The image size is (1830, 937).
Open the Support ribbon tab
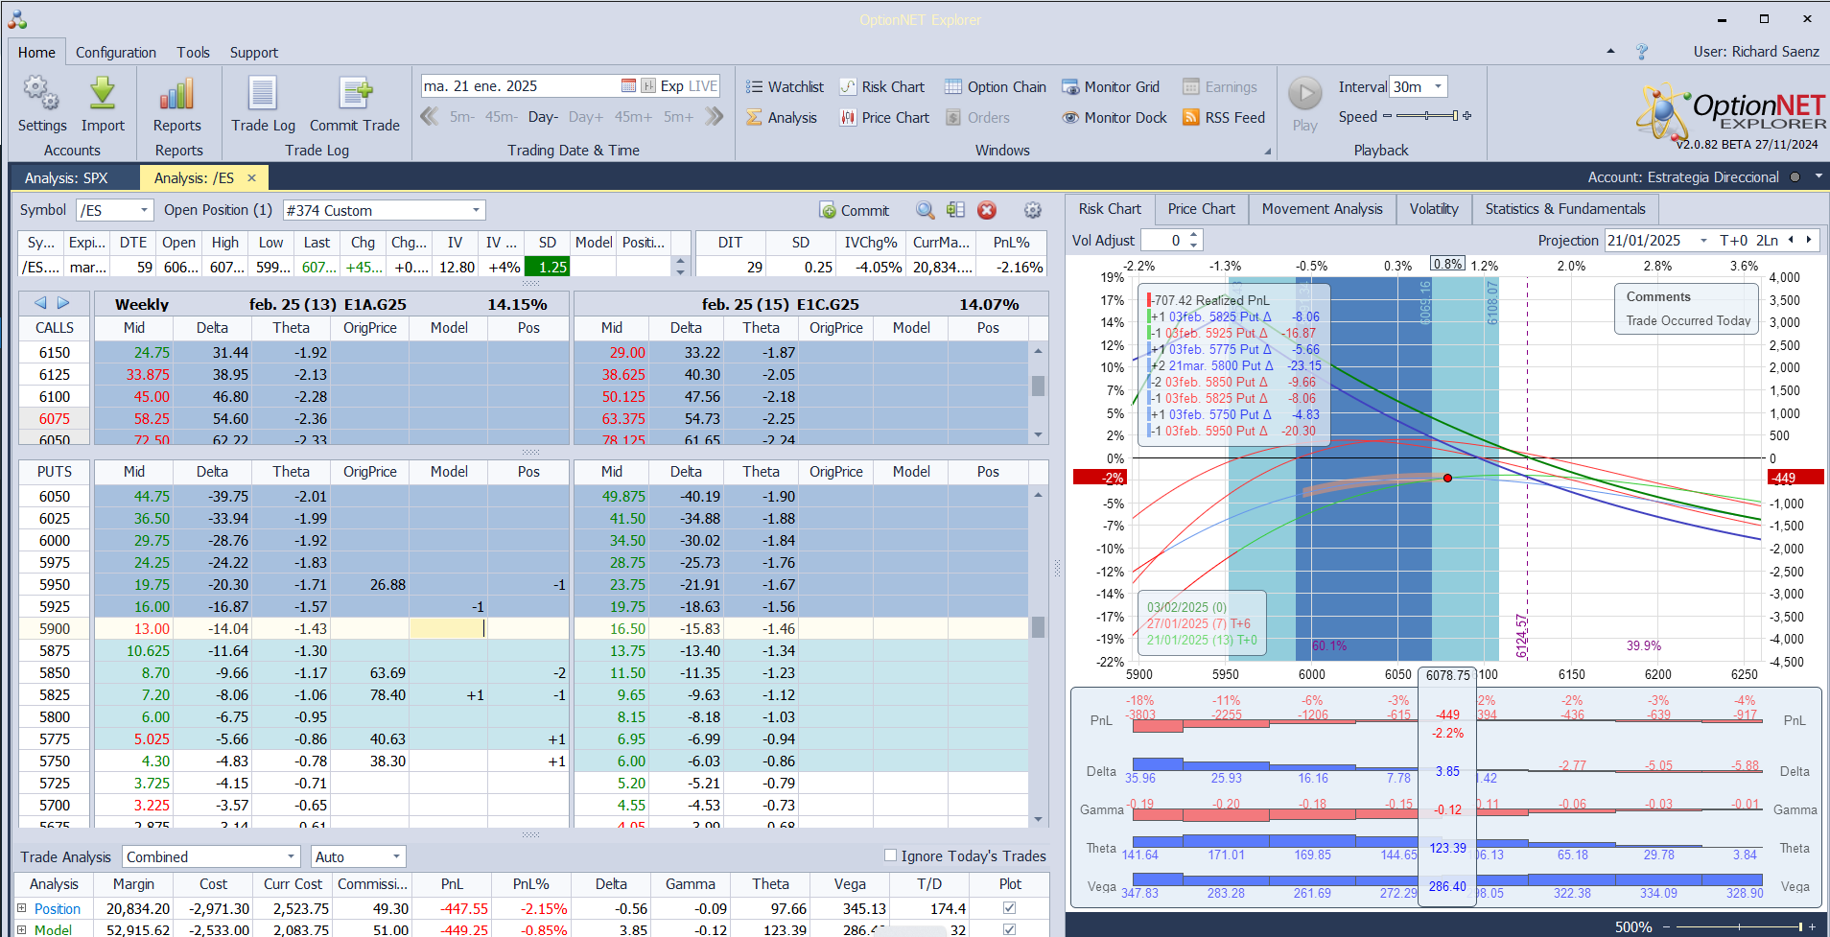tap(253, 53)
